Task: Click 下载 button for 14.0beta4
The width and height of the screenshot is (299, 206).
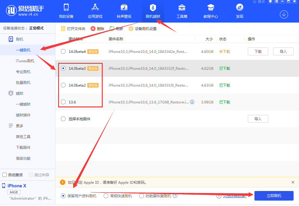Action: tap(258, 52)
